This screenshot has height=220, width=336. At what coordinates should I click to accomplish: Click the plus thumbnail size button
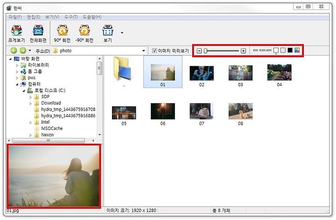coord(243,51)
